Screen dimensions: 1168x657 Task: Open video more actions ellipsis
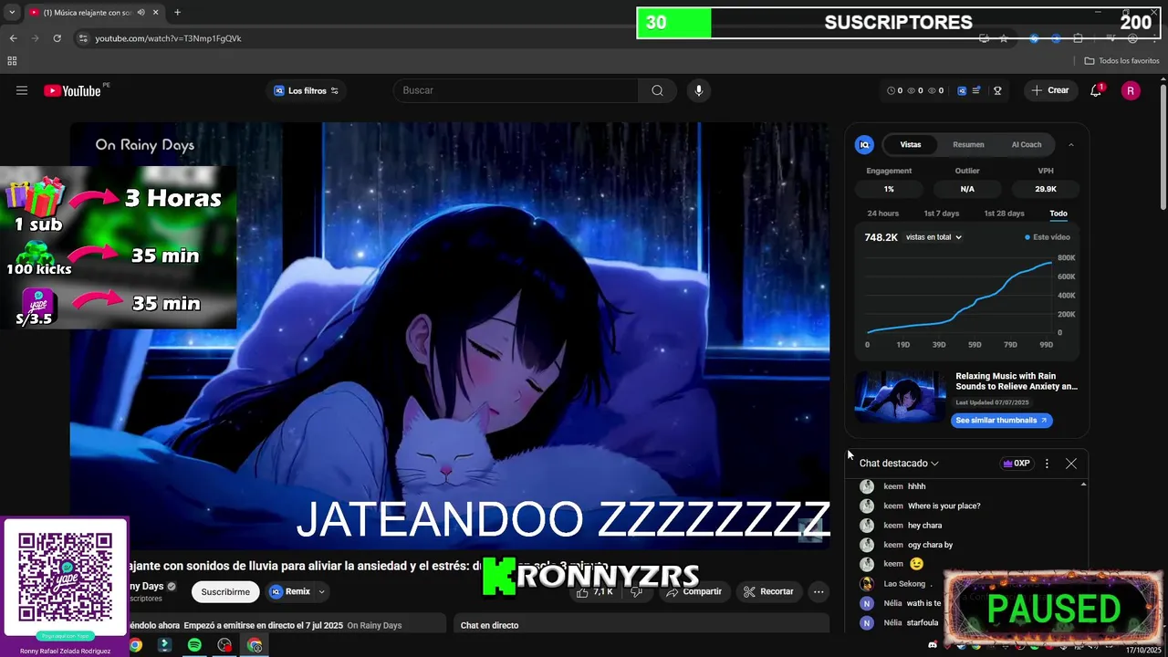(x=819, y=592)
